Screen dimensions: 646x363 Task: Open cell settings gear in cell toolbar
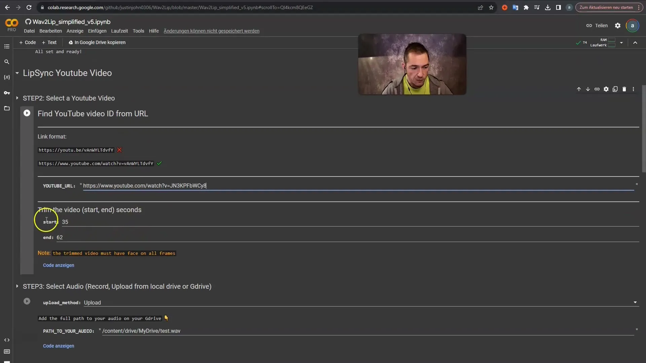[606, 89]
